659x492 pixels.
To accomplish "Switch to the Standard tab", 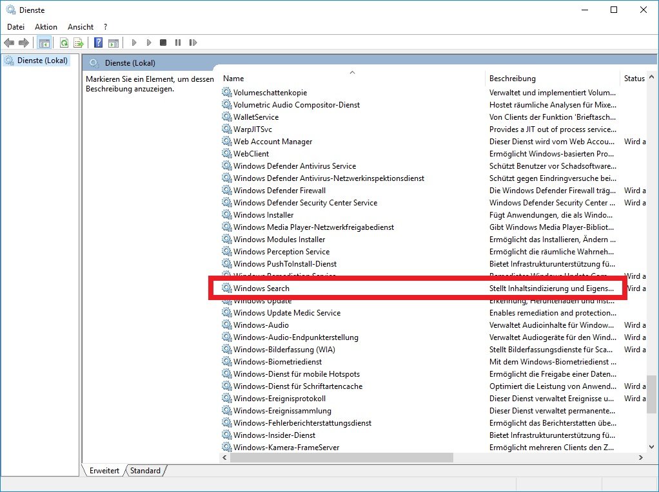I will (x=145, y=471).
